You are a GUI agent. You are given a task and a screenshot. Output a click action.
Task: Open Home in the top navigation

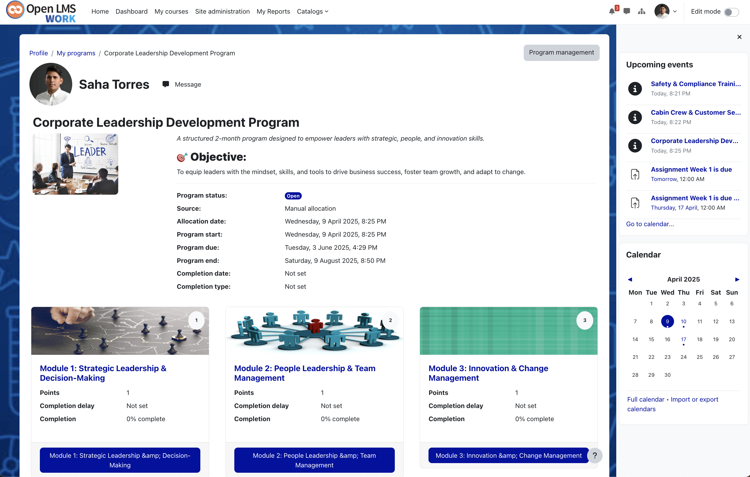(x=100, y=11)
